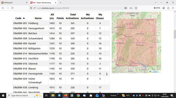Click the page vertical scrollbar thumb
176x98 pixels.
click(x=175, y=34)
